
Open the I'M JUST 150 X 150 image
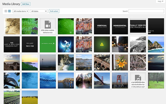[30, 44]
